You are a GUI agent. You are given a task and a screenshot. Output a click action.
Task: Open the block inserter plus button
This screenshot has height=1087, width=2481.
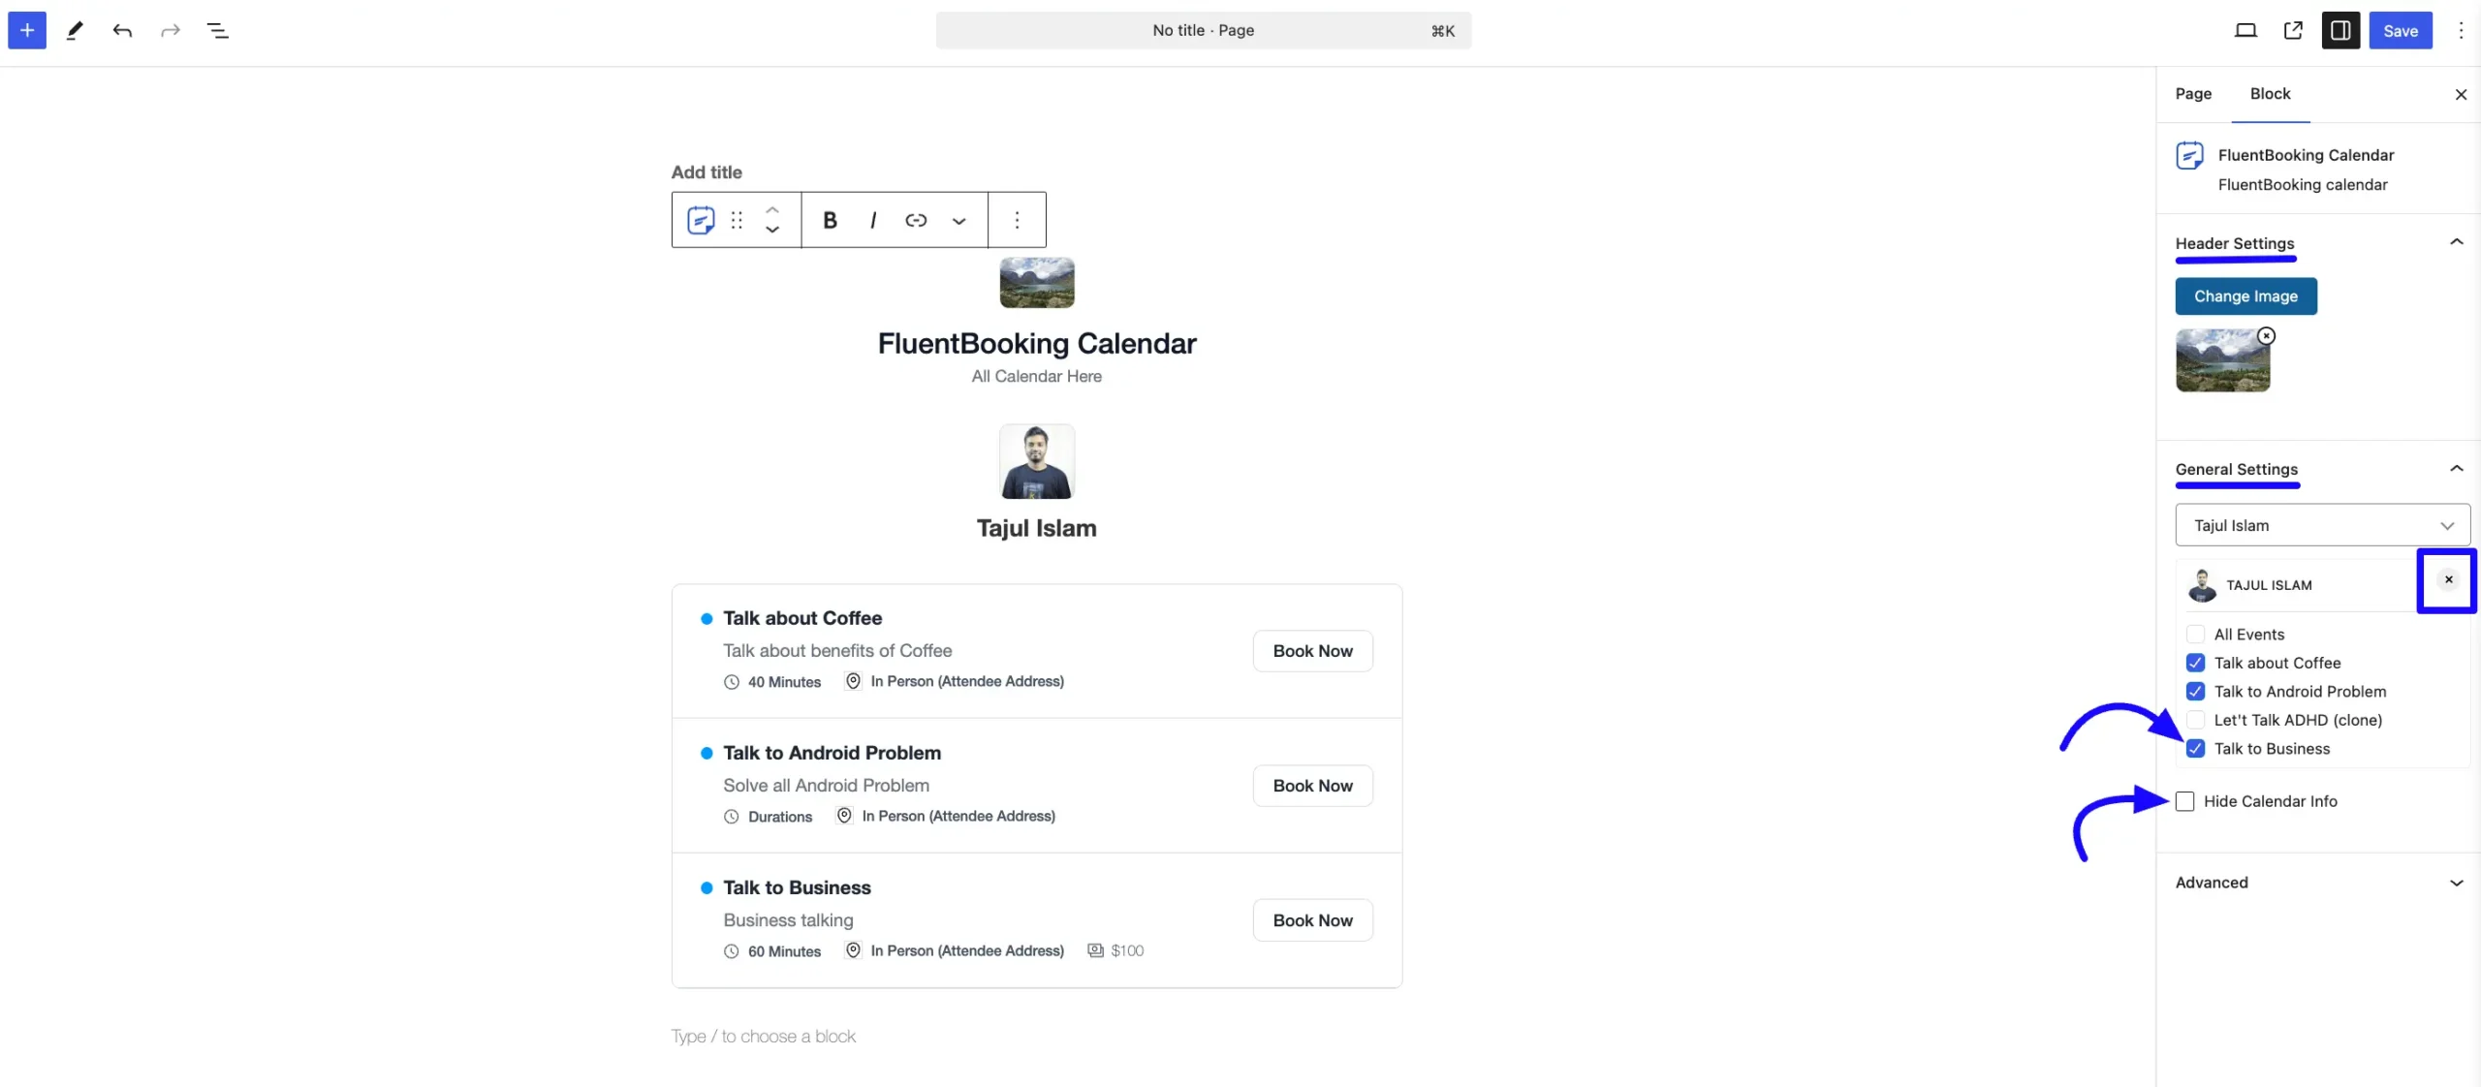[27, 30]
